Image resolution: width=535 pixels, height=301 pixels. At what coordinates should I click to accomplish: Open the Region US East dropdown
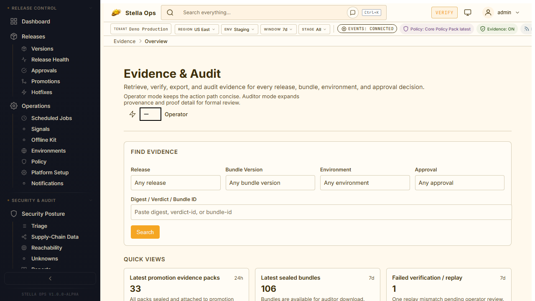click(196, 29)
